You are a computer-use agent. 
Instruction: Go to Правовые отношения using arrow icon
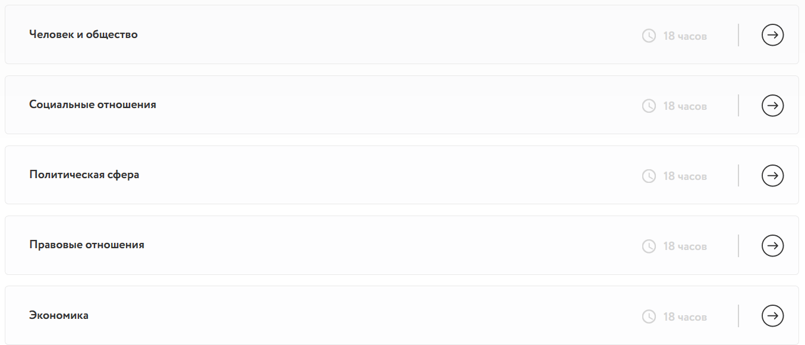pyautogui.click(x=772, y=245)
